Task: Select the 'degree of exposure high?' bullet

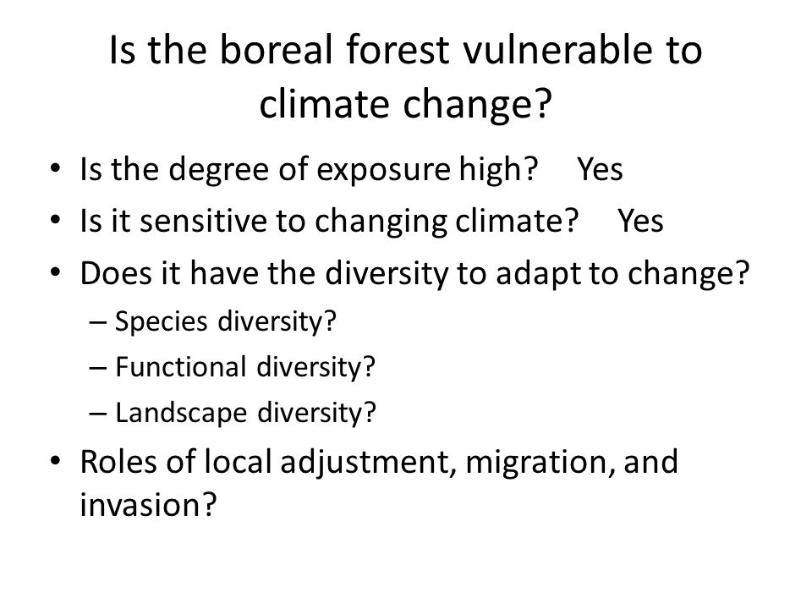Action: pos(310,170)
